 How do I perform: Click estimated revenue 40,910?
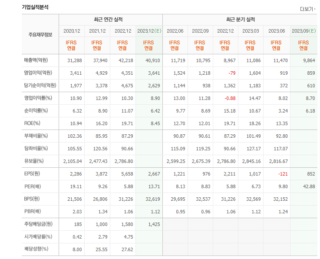coord(153,61)
